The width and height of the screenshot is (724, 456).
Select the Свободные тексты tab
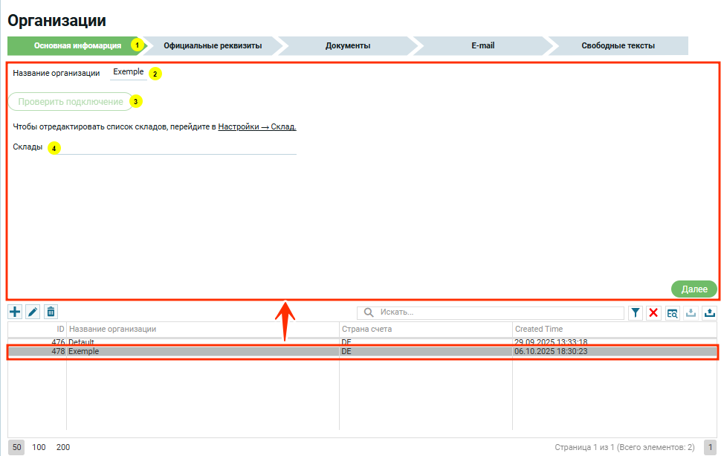point(618,45)
